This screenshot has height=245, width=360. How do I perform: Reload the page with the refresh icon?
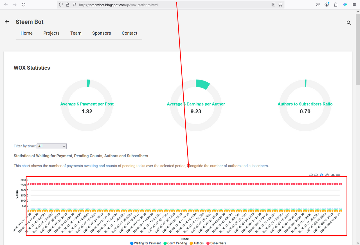pyautogui.click(x=24, y=5)
